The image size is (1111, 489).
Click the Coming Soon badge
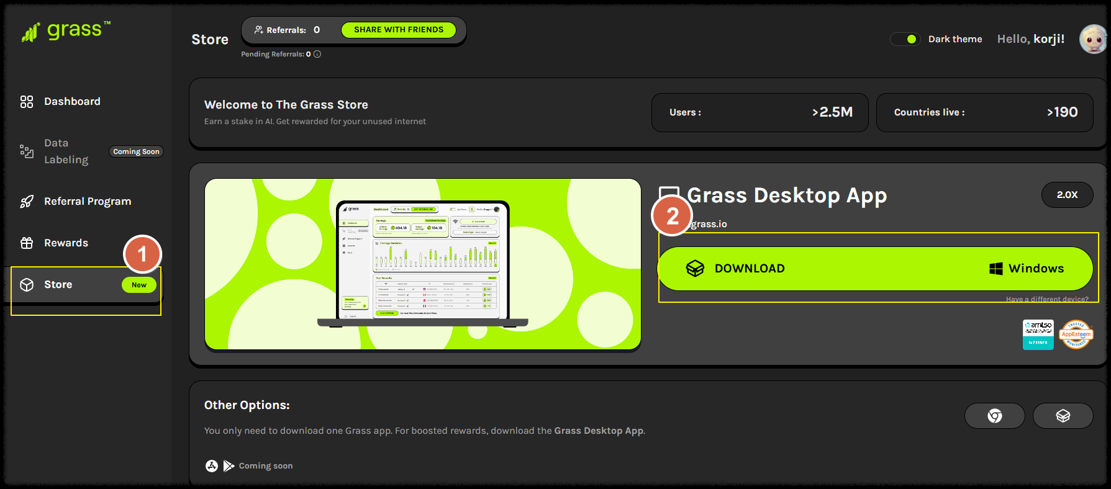pos(136,151)
